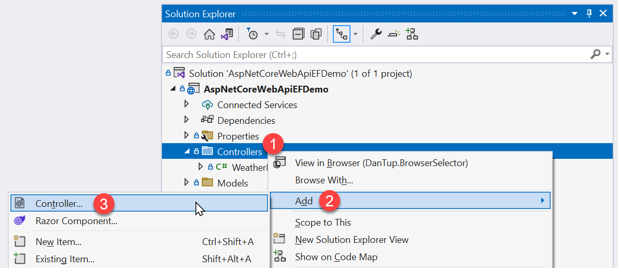Open search options dropdown arrow
The height and width of the screenshot is (268, 618).
(607, 55)
